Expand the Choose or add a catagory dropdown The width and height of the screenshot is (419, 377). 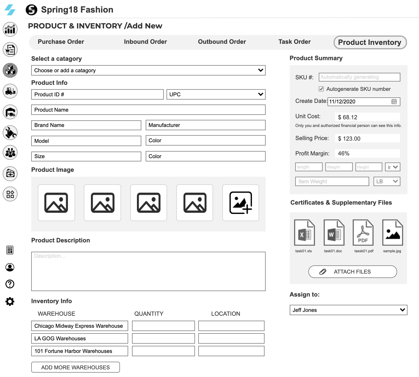(148, 70)
